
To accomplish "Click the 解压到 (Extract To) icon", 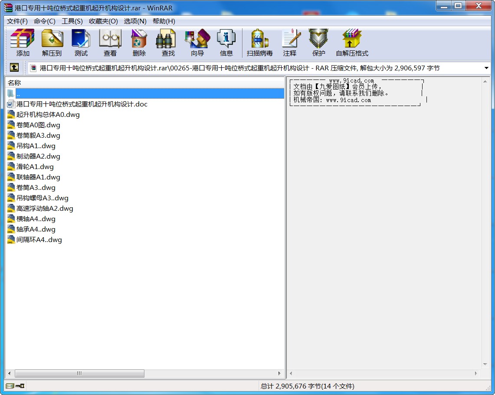I will (52, 43).
